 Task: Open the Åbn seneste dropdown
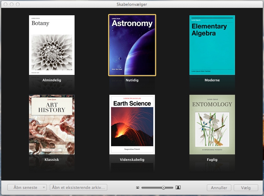coord(27,187)
